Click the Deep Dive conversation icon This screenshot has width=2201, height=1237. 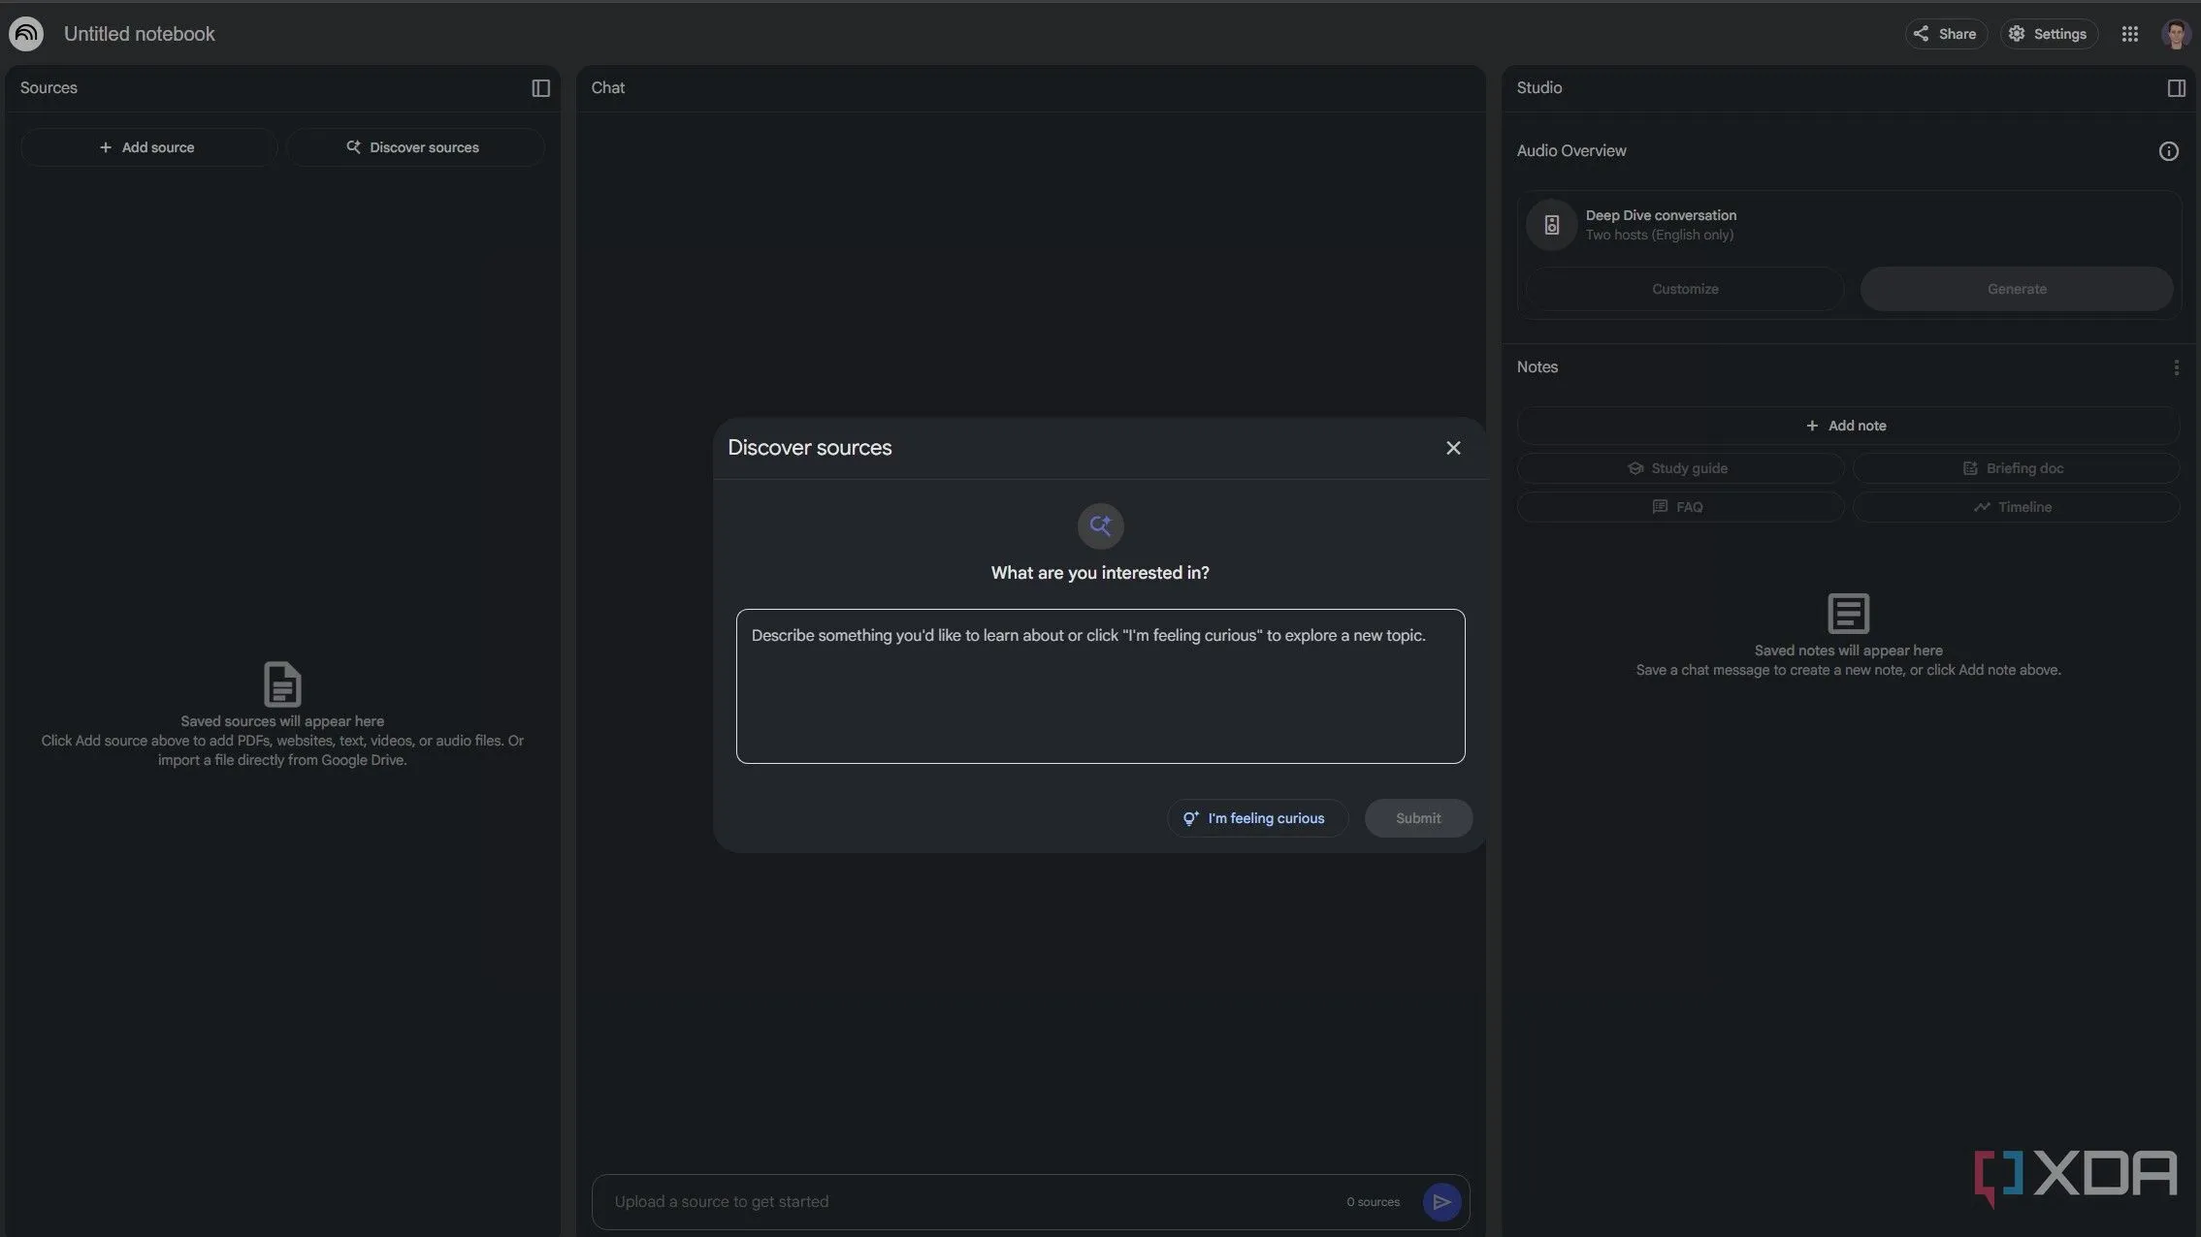pyautogui.click(x=1551, y=225)
